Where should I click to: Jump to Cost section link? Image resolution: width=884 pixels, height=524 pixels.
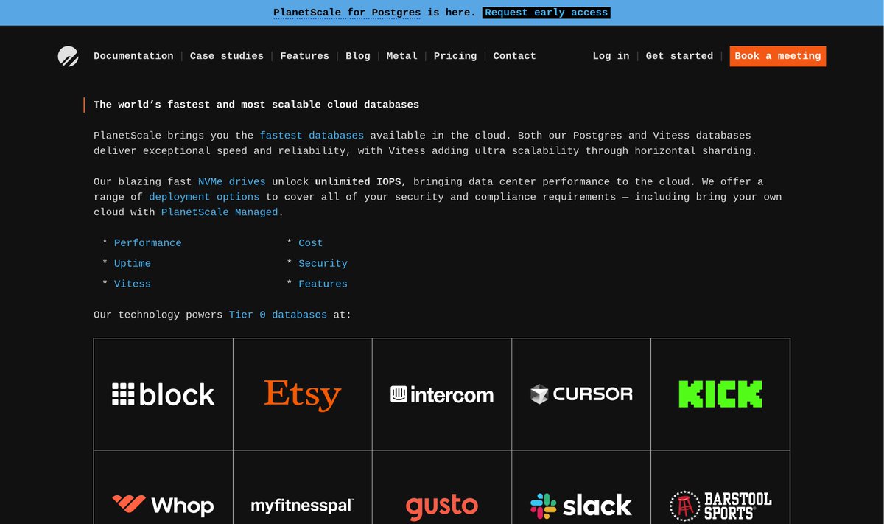point(310,243)
